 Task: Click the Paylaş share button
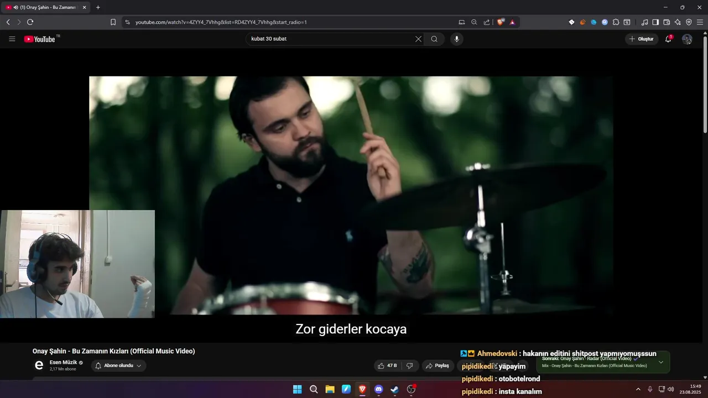click(438, 366)
